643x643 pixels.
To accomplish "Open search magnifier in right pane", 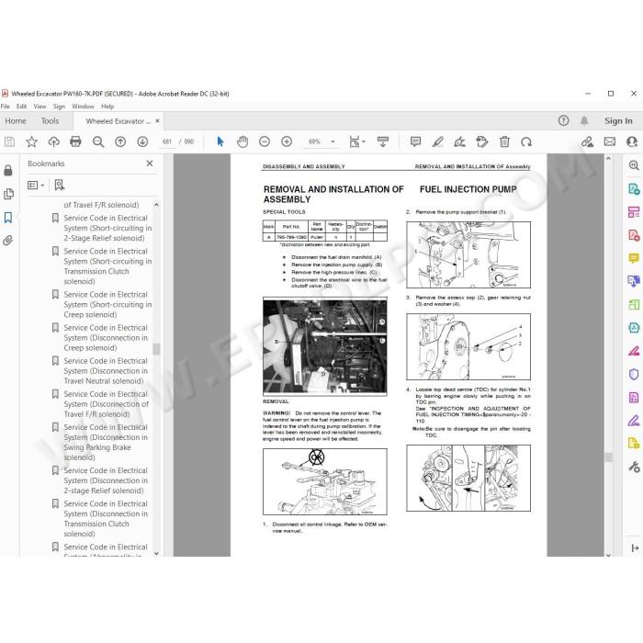I will click(x=634, y=165).
